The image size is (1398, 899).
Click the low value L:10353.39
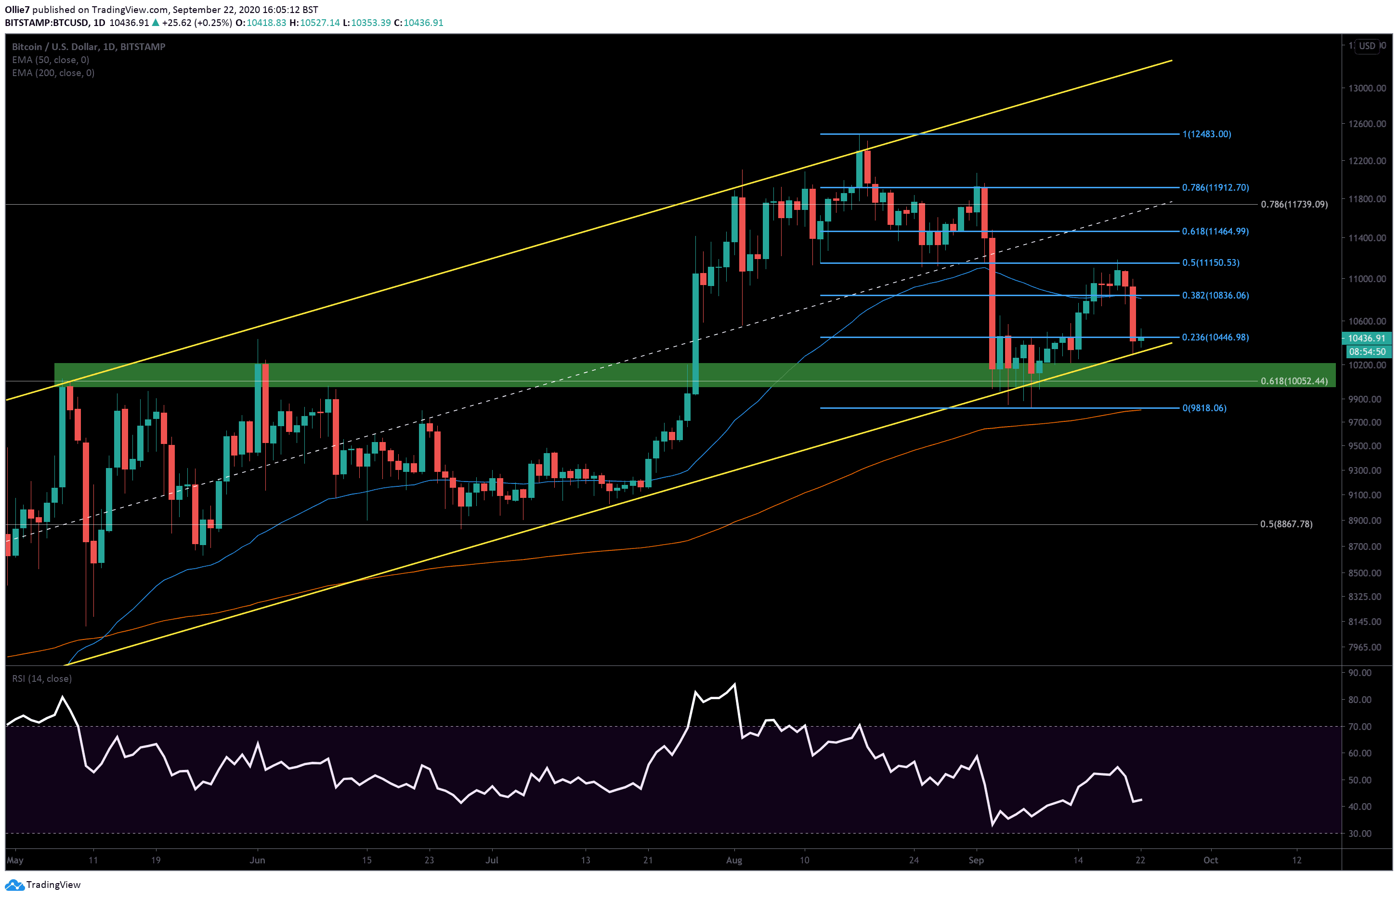pyautogui.click(x=367, y=23)
